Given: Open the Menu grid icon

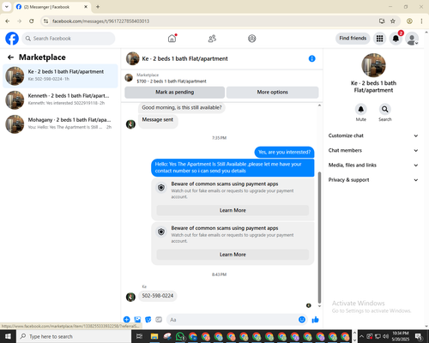Looking at the screenshot, I should point(379,39).
